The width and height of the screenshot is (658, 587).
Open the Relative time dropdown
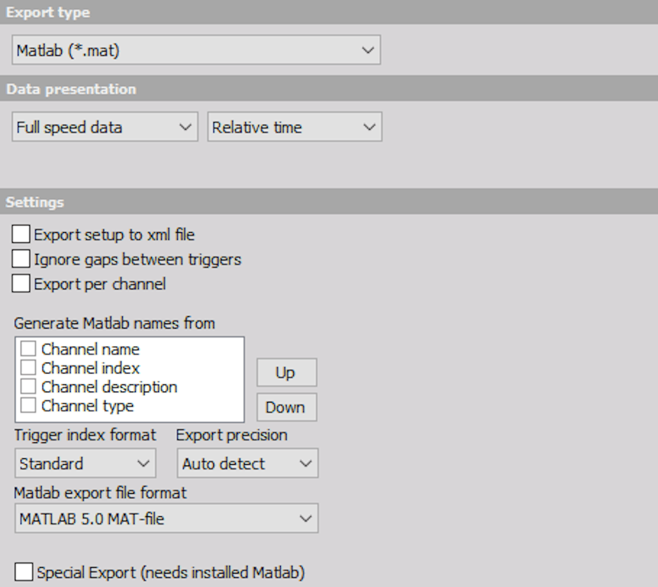294,127
